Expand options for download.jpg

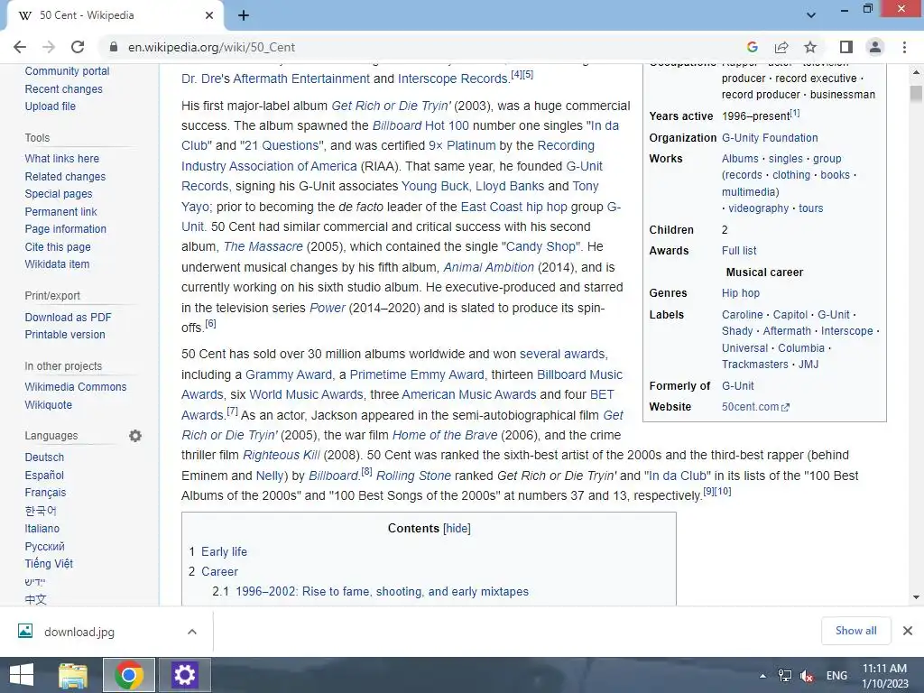(x=191, y=632)
